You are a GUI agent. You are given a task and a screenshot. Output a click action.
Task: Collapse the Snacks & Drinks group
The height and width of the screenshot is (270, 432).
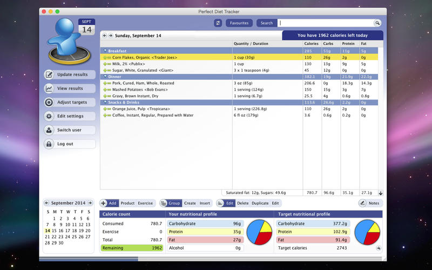(105, 102)
